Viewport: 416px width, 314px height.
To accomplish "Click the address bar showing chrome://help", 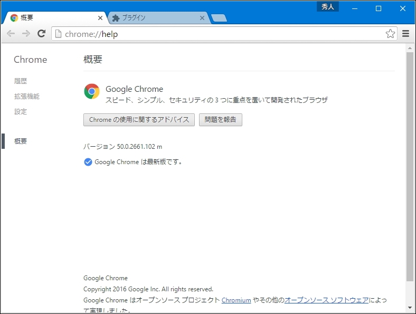I will (224, 34).
